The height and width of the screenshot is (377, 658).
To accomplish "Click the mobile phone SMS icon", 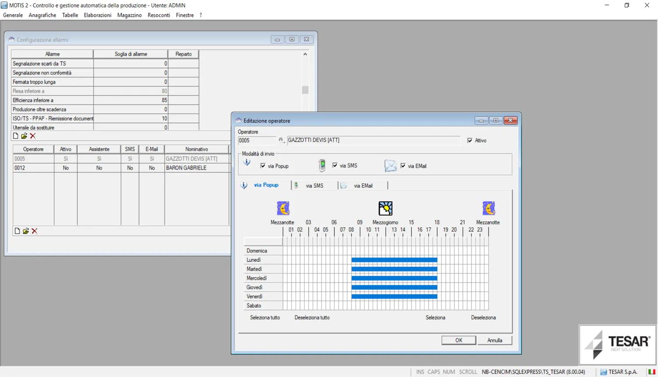I will point(322,165).
